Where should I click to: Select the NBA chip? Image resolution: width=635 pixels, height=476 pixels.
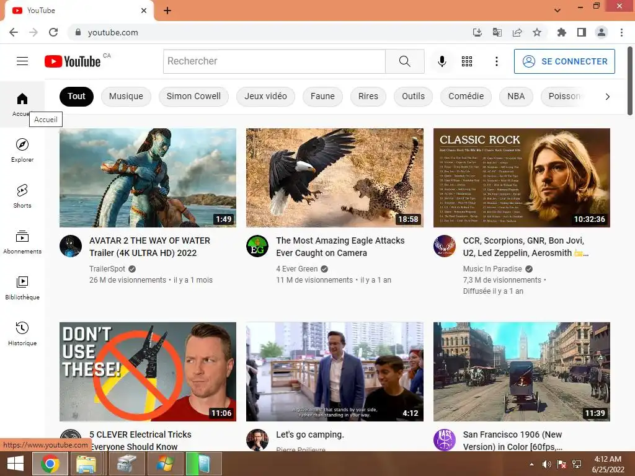(516, 96)
